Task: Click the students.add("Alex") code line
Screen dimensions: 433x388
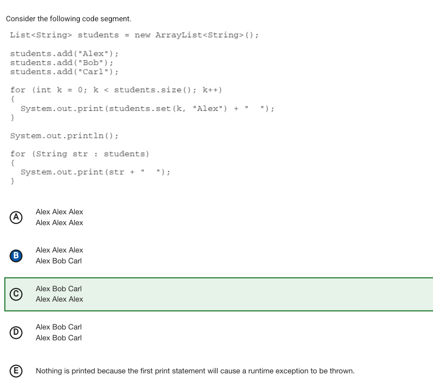Action: point(64,53)
